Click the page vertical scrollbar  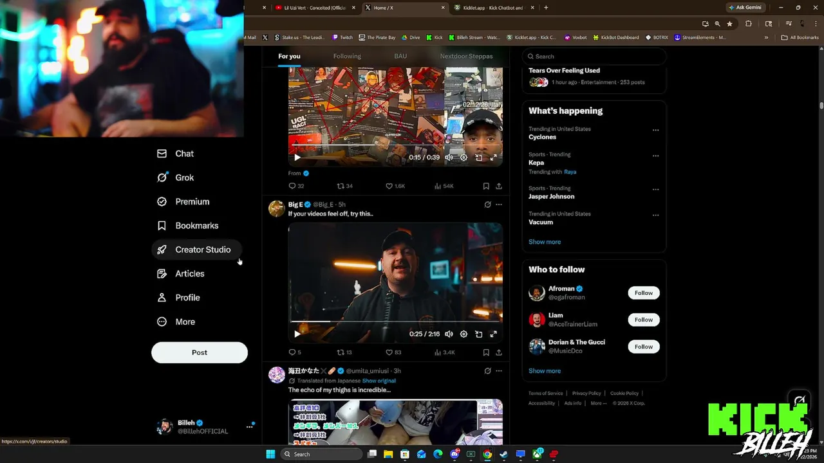[821, 105]
